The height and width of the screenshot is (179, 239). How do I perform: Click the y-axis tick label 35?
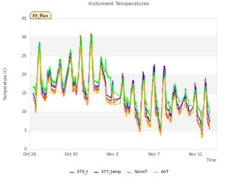point(24,19)
